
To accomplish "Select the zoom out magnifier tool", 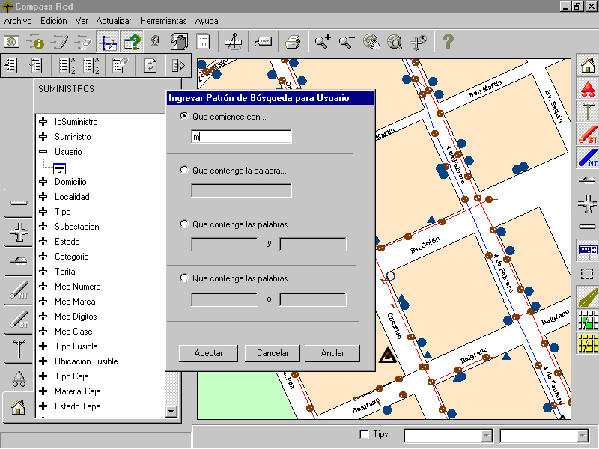I will [347, 42].
